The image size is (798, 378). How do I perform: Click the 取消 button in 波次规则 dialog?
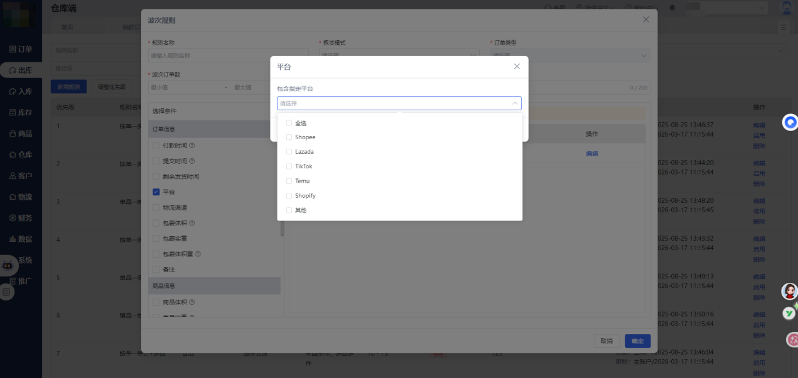pos(606,341)
